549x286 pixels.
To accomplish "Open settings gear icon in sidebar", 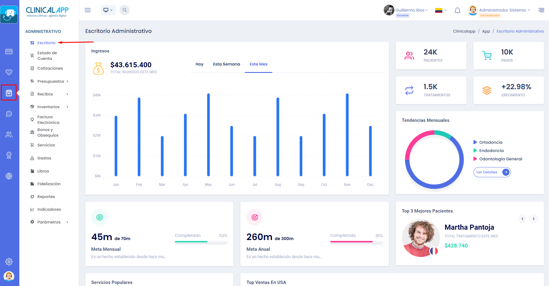I will (9, 262).
